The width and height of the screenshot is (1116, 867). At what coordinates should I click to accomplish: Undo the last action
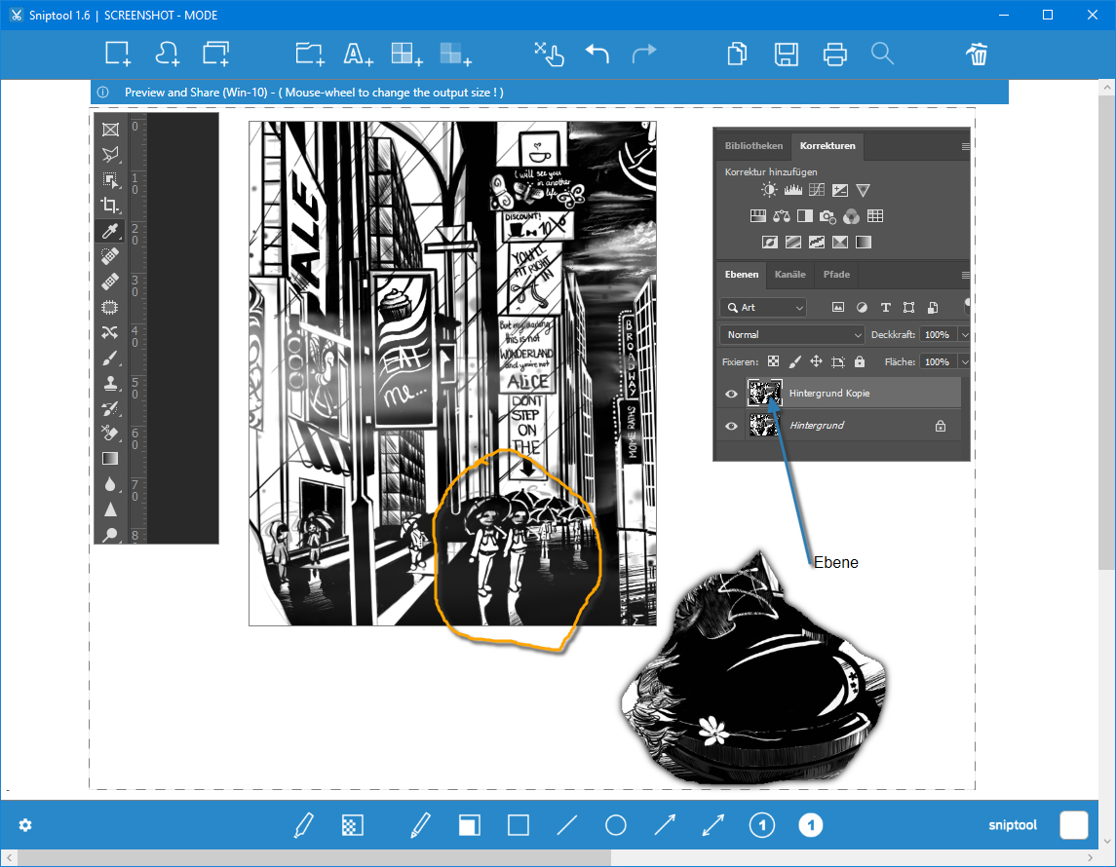click(597, 54)
